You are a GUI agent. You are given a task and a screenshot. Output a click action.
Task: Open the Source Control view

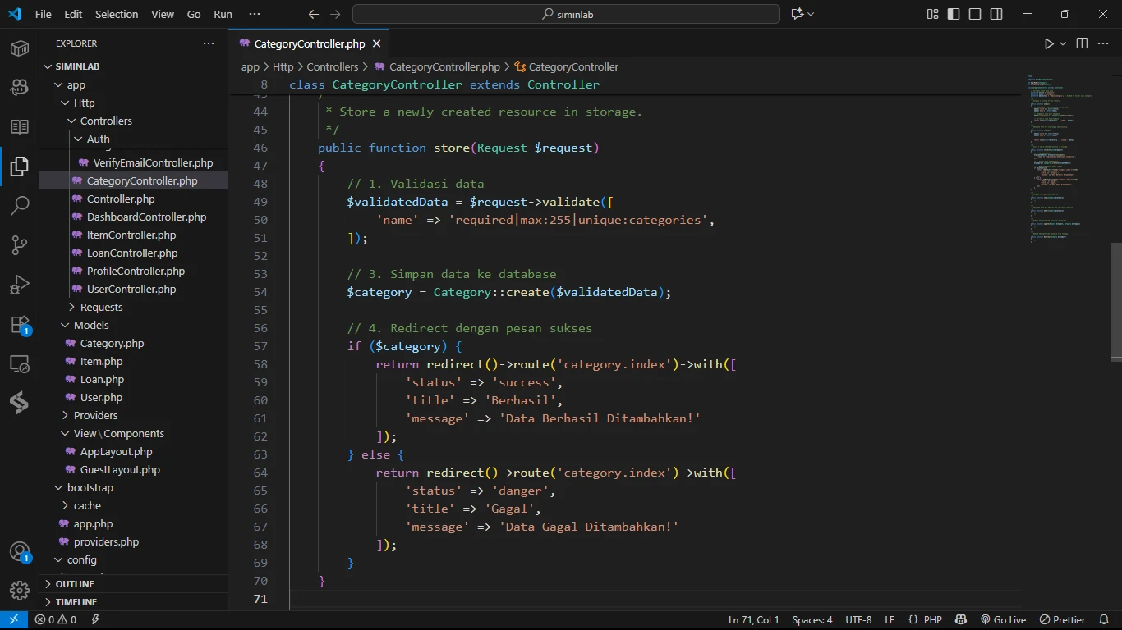pyautogui.click(x=20, y=245)
